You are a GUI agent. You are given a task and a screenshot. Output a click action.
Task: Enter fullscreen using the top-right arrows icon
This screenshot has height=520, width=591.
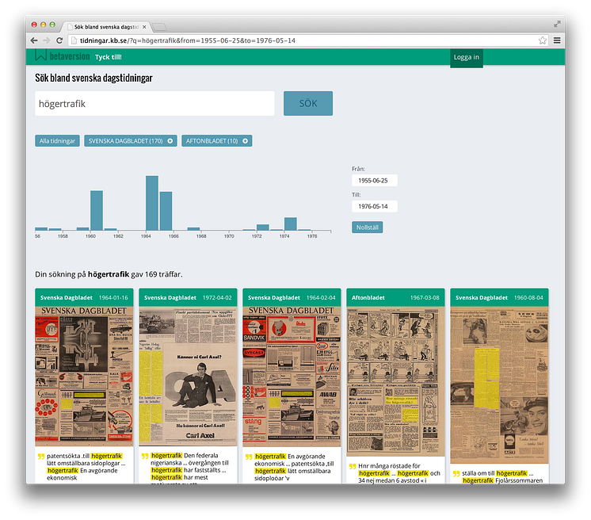pos(557,24)
